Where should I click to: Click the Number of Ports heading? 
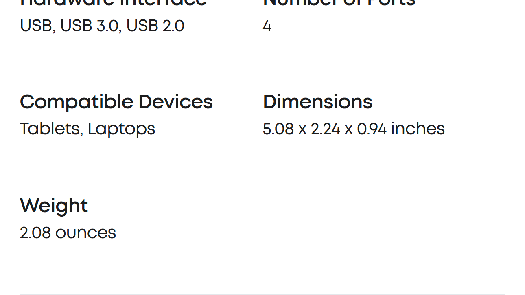coord(339,3)
